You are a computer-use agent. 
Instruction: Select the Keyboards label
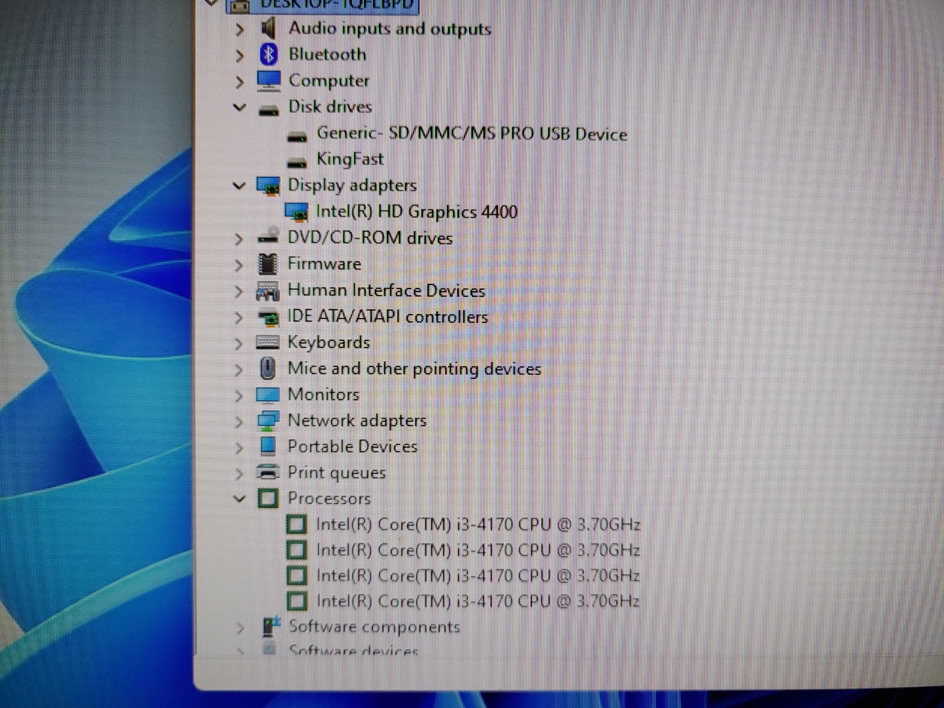click(x=329, y=342)
